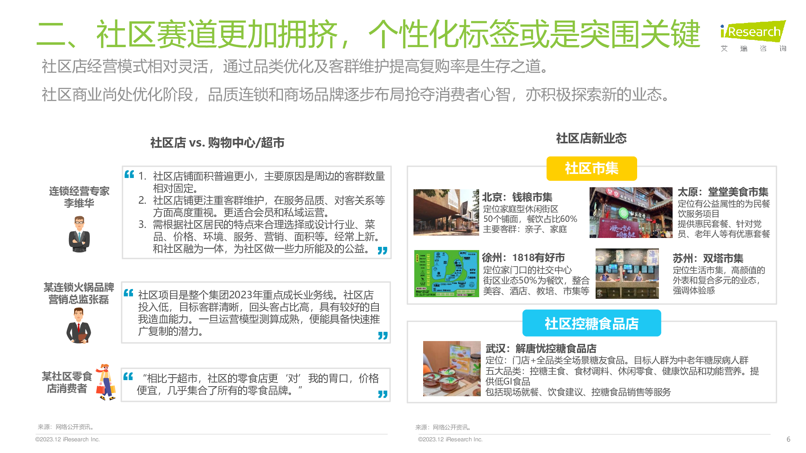Click the 武汉：解唐忧控糖食品店 title text
Viewport: 806px width, 453px height.
(x=540, y=348)
